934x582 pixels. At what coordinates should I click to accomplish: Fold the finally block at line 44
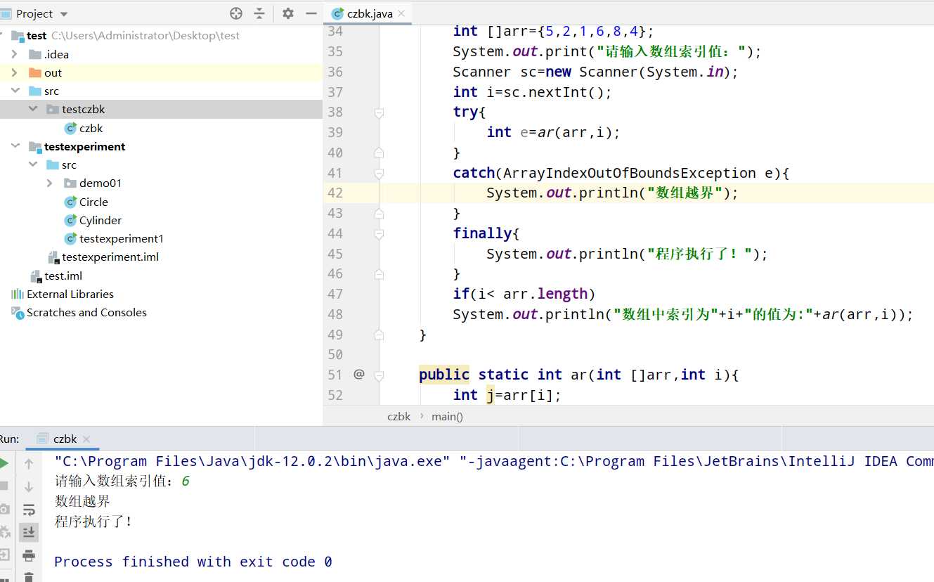[x=379, y=233]
